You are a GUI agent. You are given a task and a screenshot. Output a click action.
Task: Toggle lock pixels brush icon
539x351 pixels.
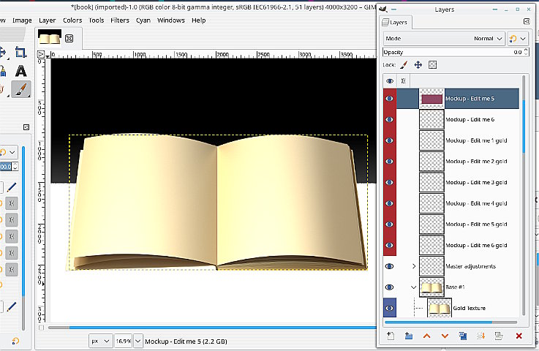(x=402, y=64)
